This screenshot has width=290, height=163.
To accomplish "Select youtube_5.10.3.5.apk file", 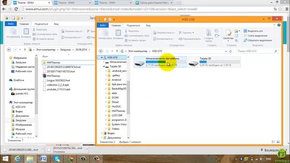I will point(58,89).
